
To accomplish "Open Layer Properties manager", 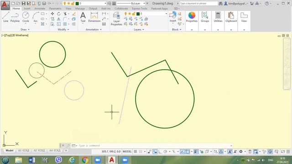I will [116, 19].
